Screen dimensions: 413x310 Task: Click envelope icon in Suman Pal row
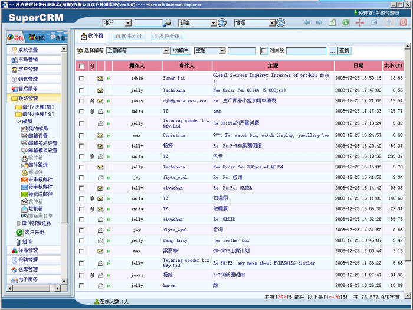coord(100,79)
